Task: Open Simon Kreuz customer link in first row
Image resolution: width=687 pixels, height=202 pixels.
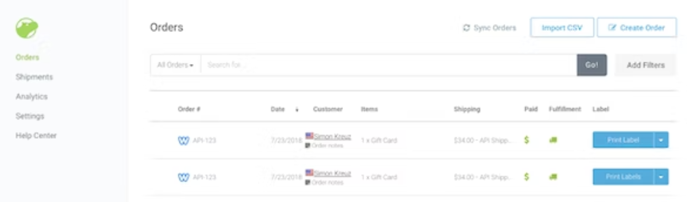Action: [332, 136]
